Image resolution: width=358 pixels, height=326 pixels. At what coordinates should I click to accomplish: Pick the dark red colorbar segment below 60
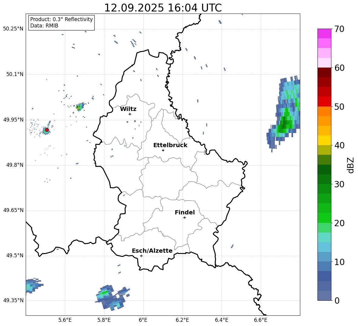click(x=324, y=72)
